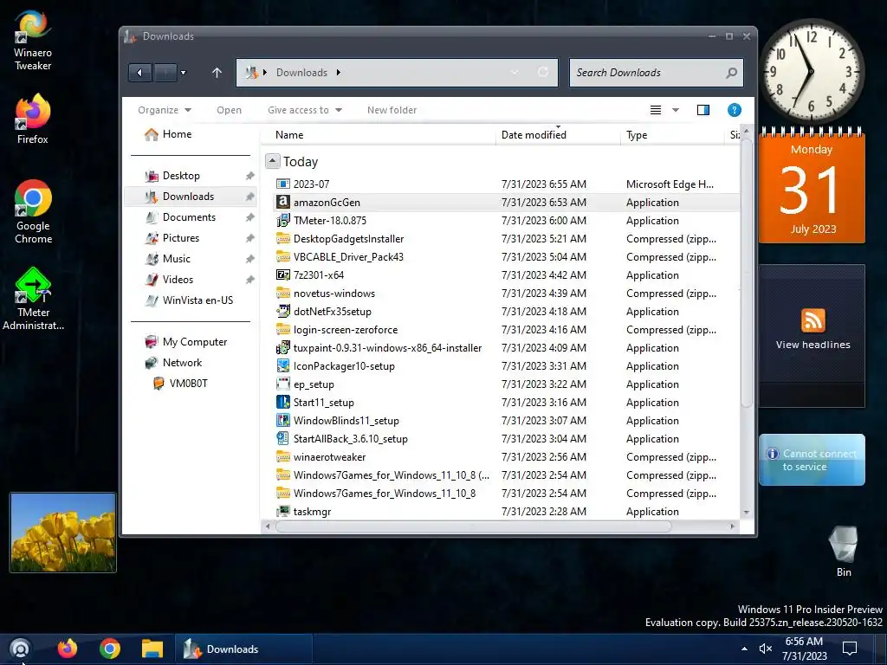Click the horizontal scrollbar thumb
Viewport: 887px width, 665px height.
coord(474,526)
